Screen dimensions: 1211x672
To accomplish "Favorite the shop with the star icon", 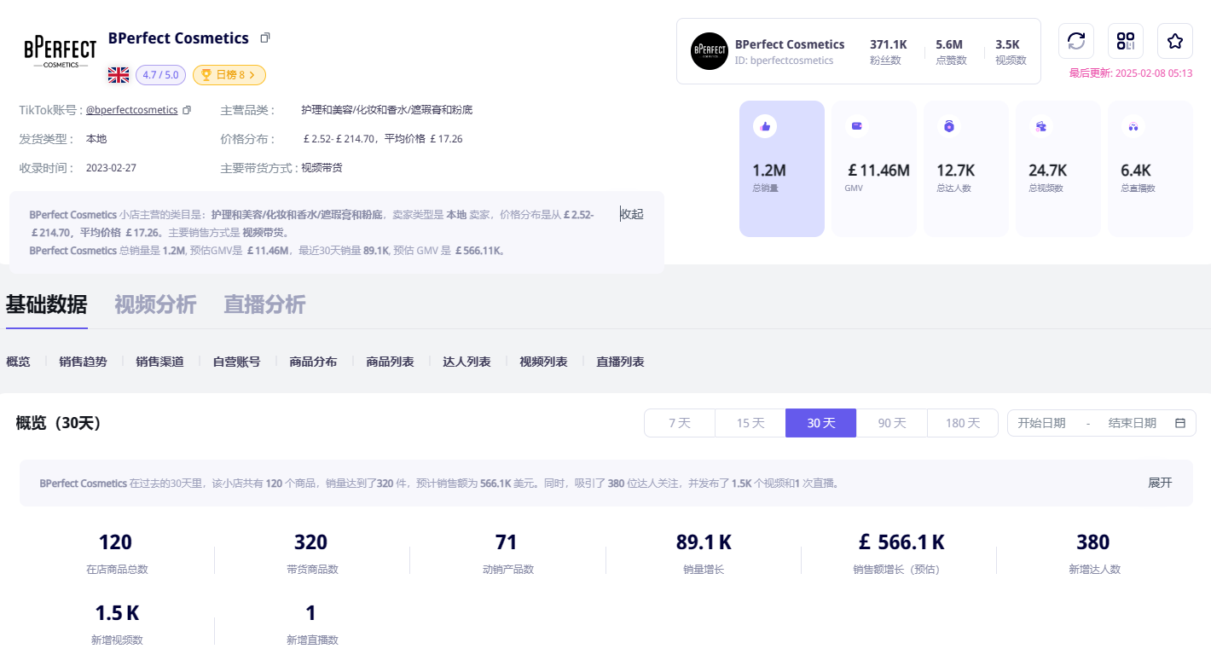I will [1175, 41].
